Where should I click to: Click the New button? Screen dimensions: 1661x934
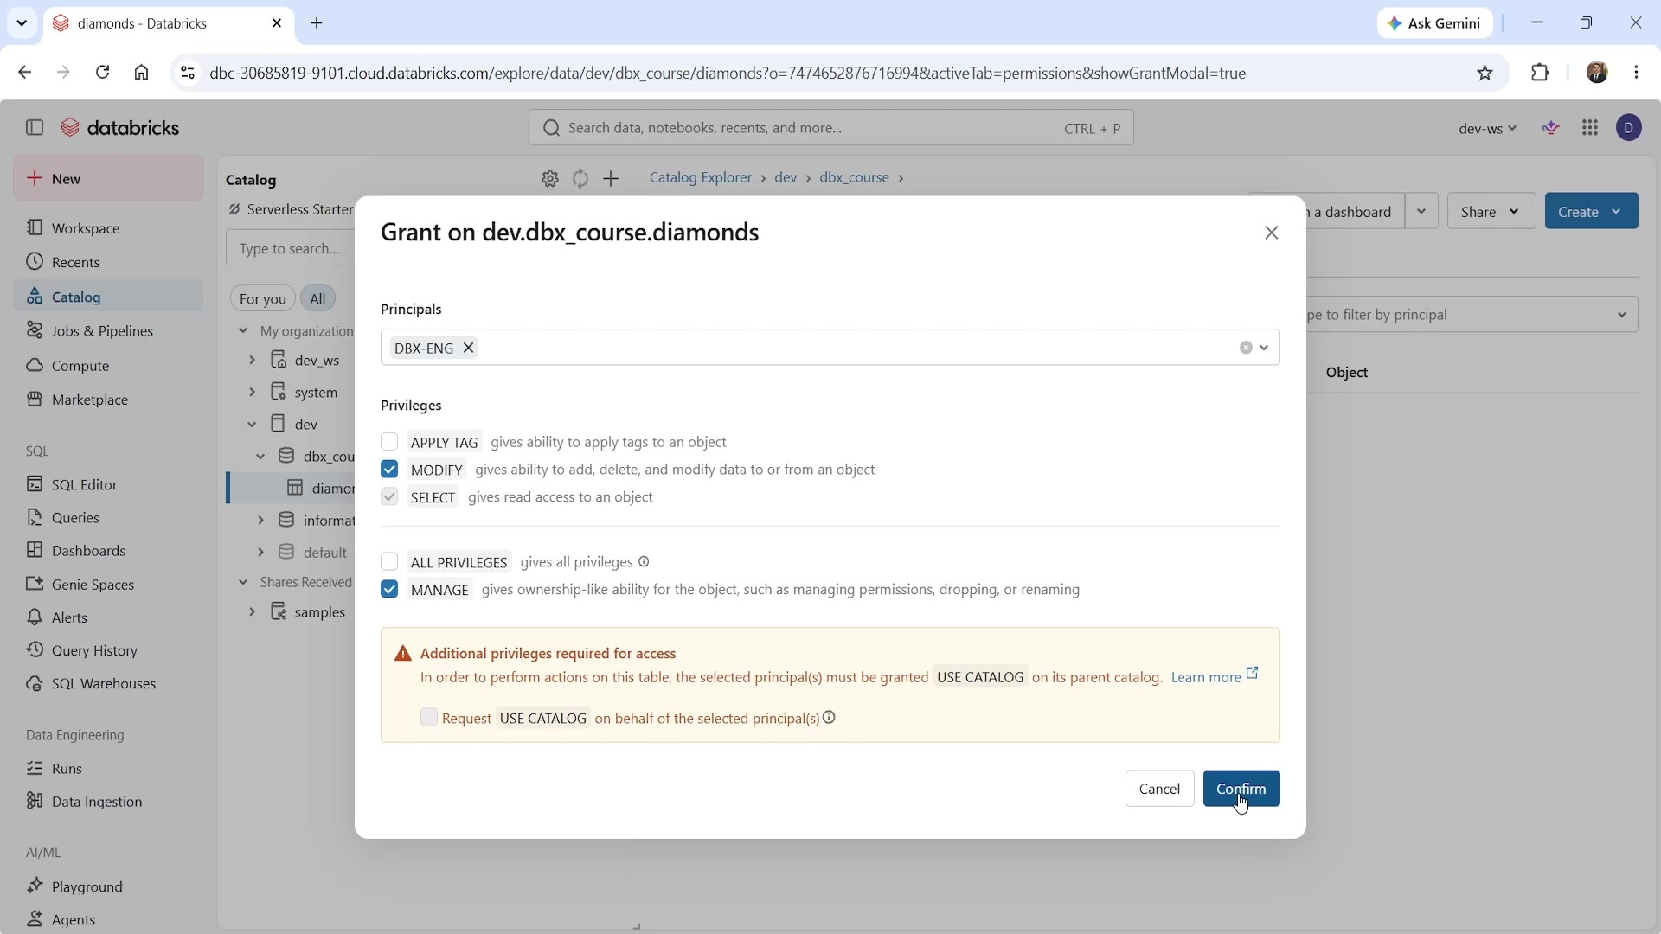108,178
